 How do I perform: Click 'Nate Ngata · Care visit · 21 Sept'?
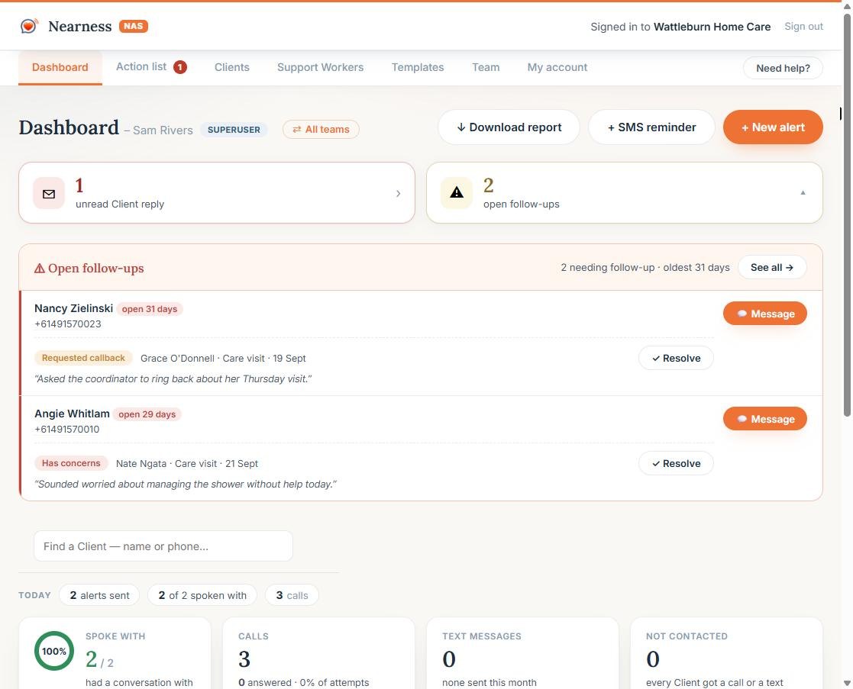[x=187, y=463]
